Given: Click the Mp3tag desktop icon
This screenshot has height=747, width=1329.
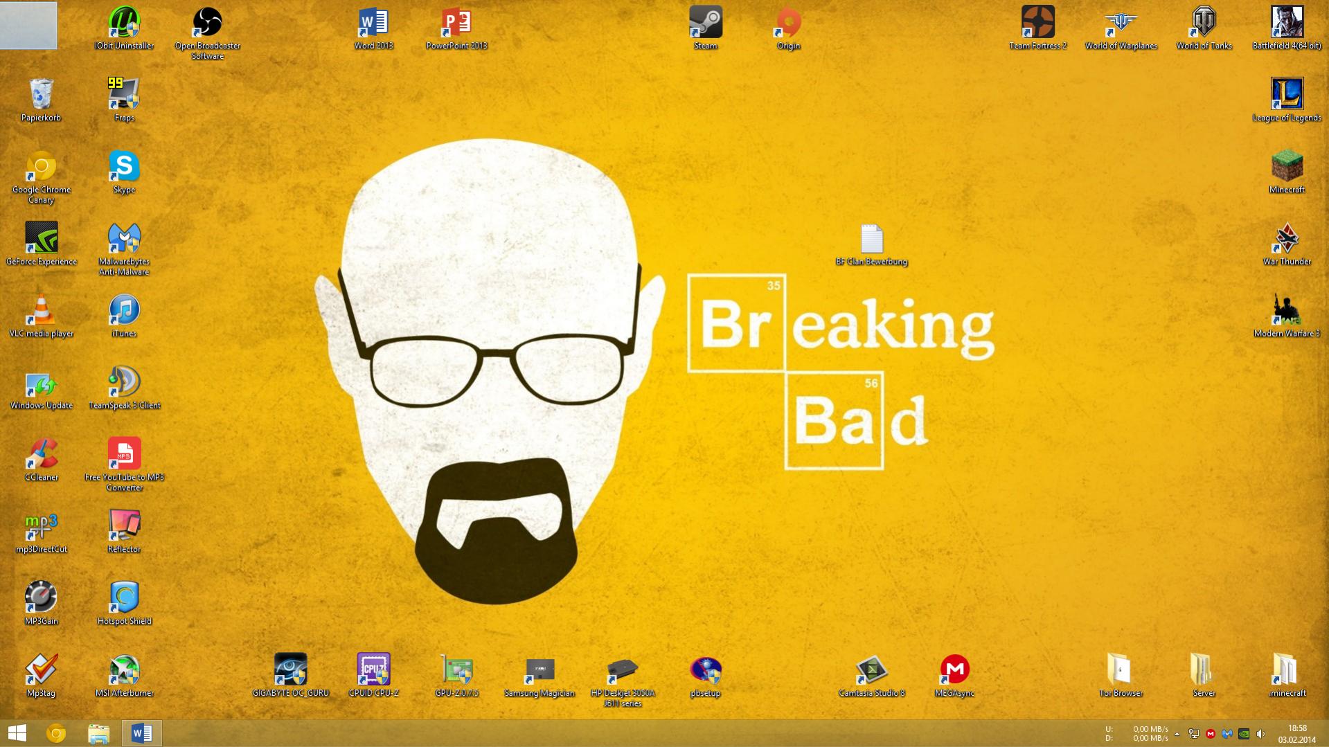Looking at the screenshot, I should (41, 676).
